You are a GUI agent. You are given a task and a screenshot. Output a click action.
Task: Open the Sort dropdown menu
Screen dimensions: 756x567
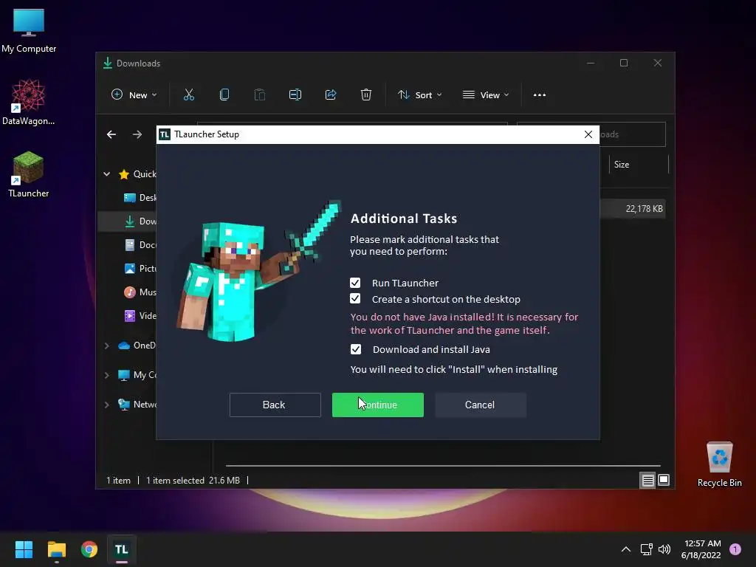coord(419,95)
